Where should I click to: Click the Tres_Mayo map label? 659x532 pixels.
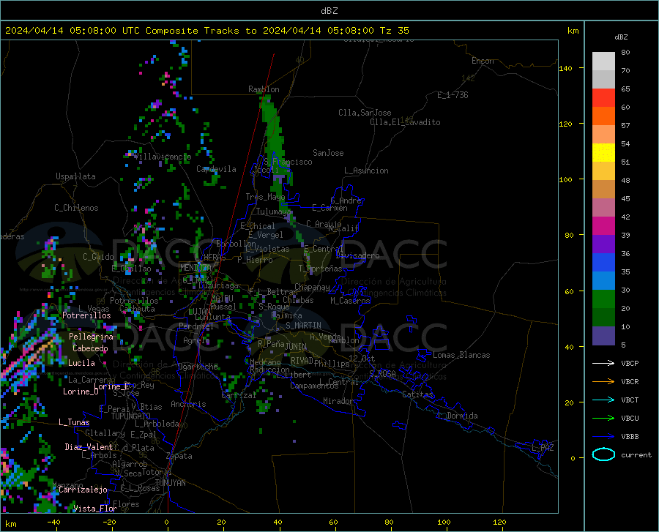pyautogui.click(x=265, y=197)
